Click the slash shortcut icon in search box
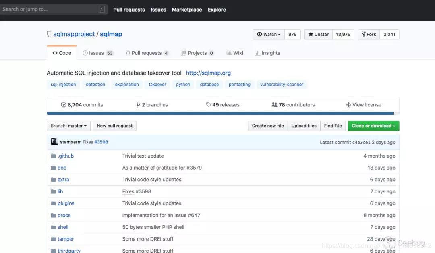Viewport: 435px width, 253px height. pyautogui.click(x=101, y=9)
